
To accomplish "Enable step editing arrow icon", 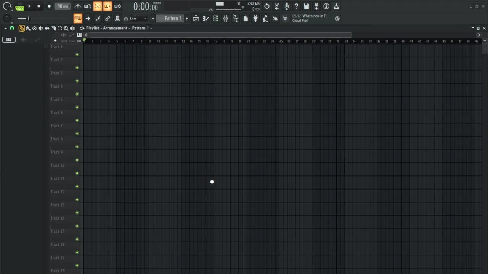I will pyautogui.click(x=88, y=18).
